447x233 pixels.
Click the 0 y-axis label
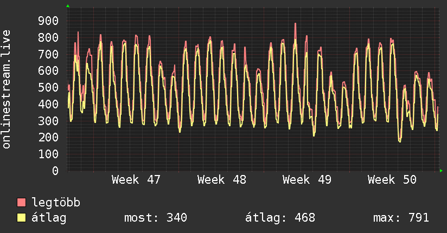tap(55, 171)
